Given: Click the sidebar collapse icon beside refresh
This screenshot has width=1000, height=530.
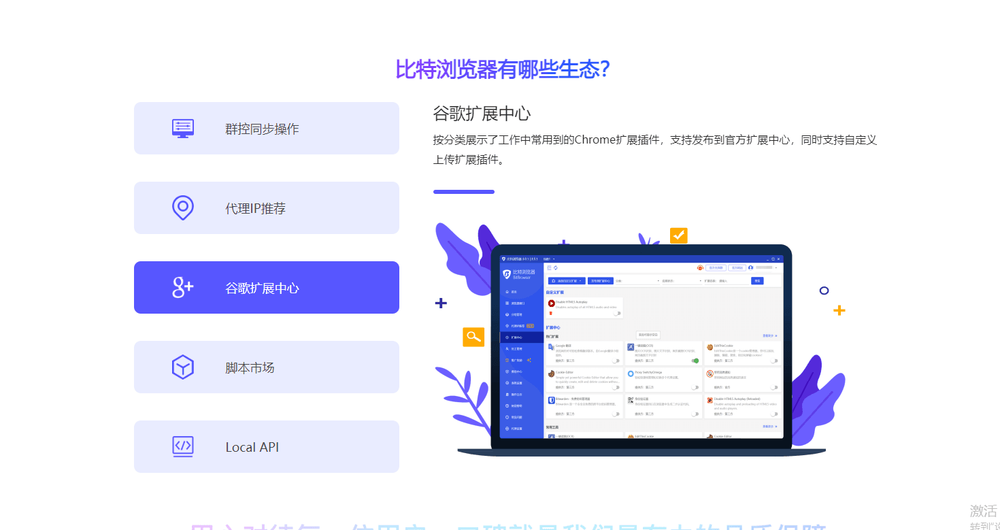Looking at the screenshot, I should [550, 268].
